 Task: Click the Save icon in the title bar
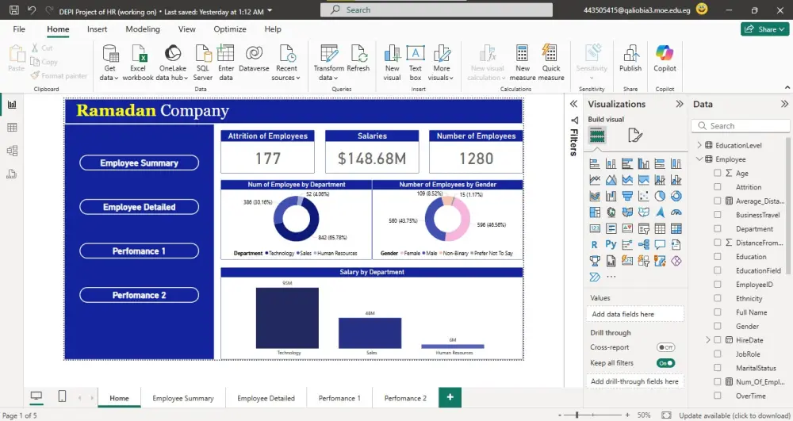click(13, 10)
